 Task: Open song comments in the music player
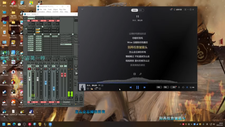[x=96, y=89]
